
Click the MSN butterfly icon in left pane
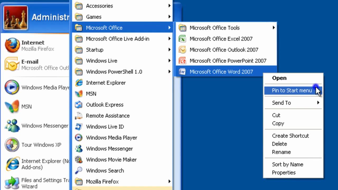point(12,107)
